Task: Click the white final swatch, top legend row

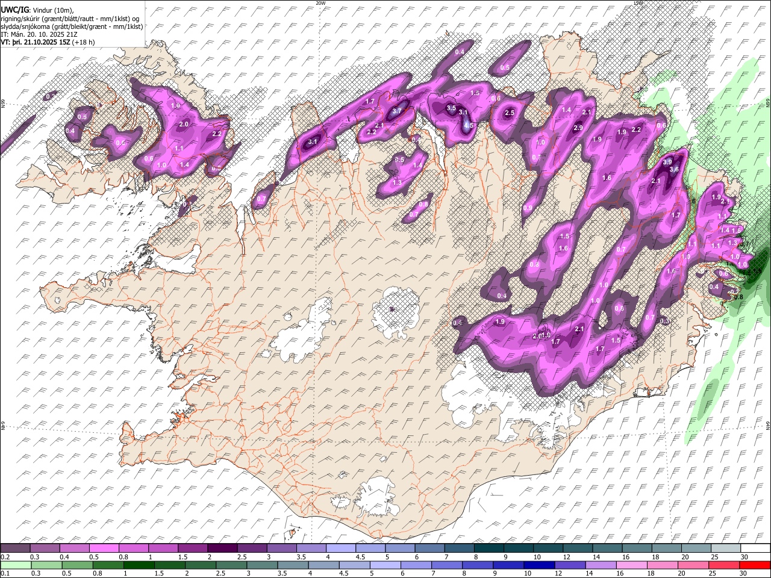Action: pyautogui.click(x=754, y=548)
